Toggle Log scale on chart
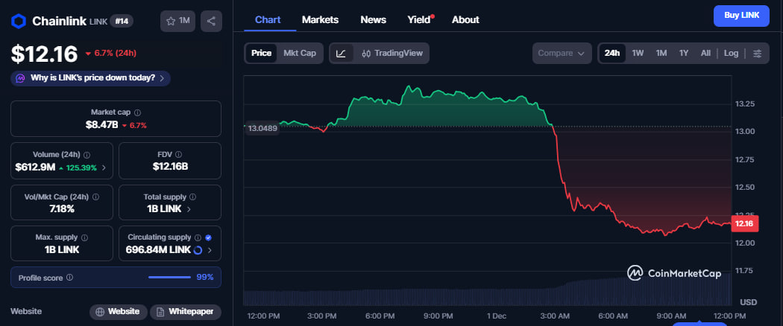Viewport: 783px width, 326px height. pos(731,54)
